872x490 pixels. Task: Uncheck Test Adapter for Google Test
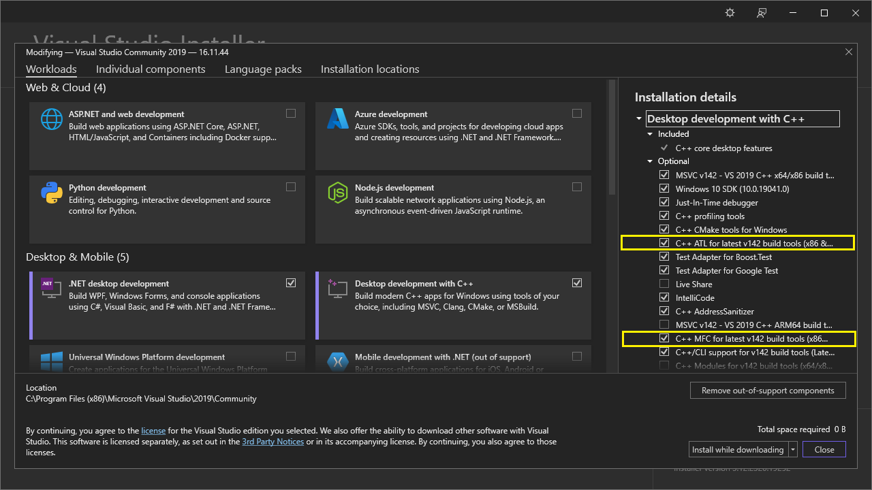coord(664,270)
